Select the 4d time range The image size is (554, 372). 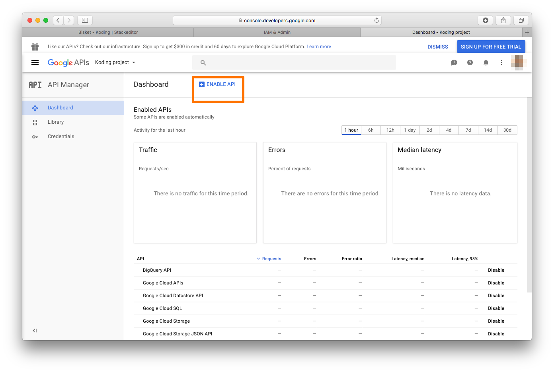click(449, 130)
